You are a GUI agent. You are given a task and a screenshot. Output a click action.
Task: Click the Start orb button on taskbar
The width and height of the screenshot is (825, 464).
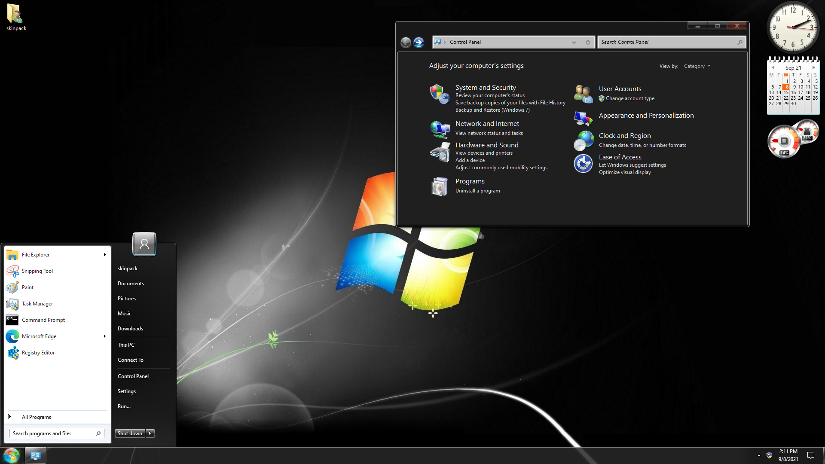click(12, 455)
